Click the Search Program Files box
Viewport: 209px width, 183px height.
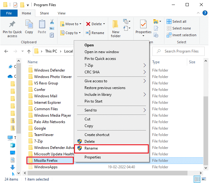point(178,51)
